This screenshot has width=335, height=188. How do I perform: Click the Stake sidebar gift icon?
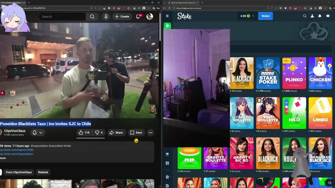(x=167, y=177)
